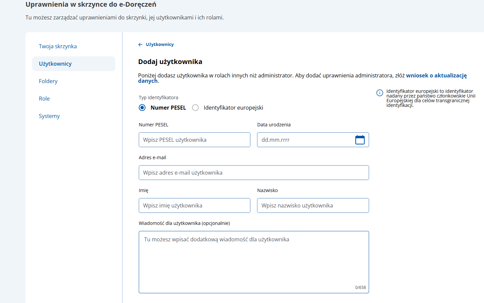Follow the wniosek o aktualizację danych link

coord(436,76)
